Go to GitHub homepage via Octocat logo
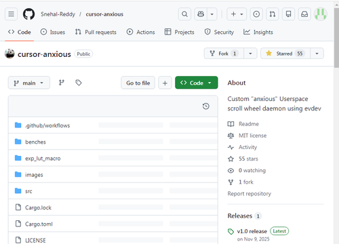This screenshot has width=339, height=244. pos(28,14)
